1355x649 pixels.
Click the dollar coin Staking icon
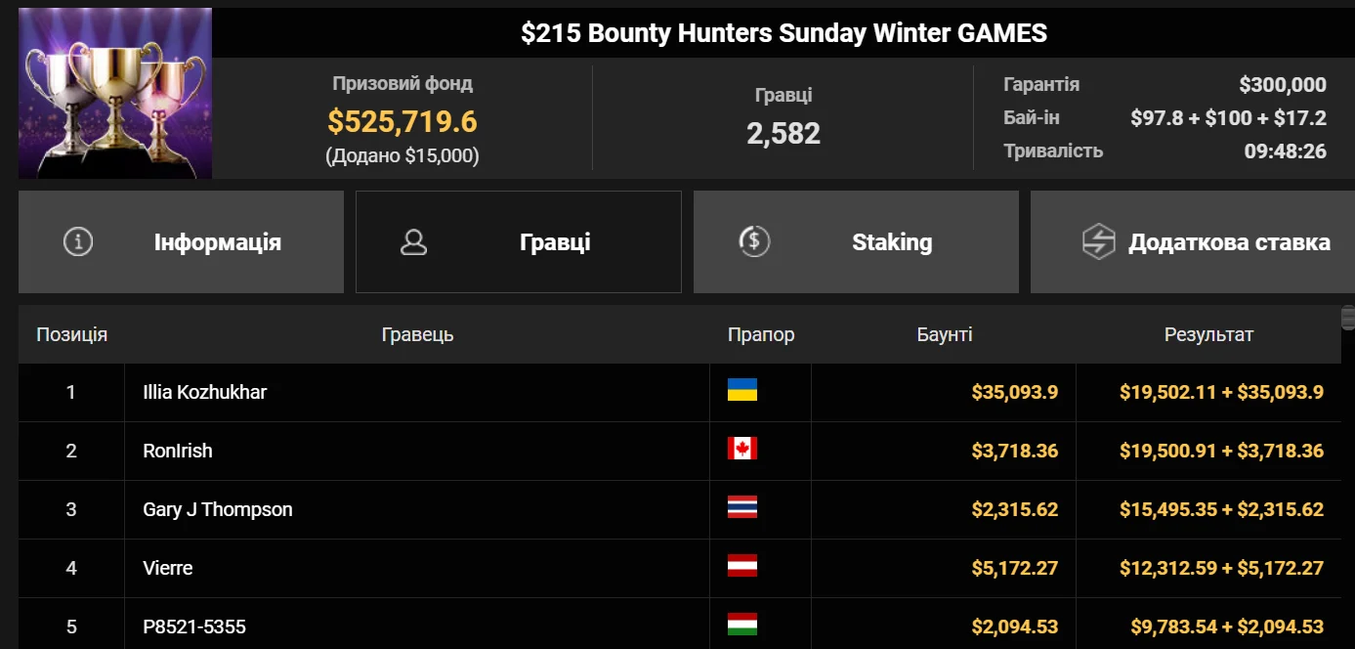click(x=754, y=242)
